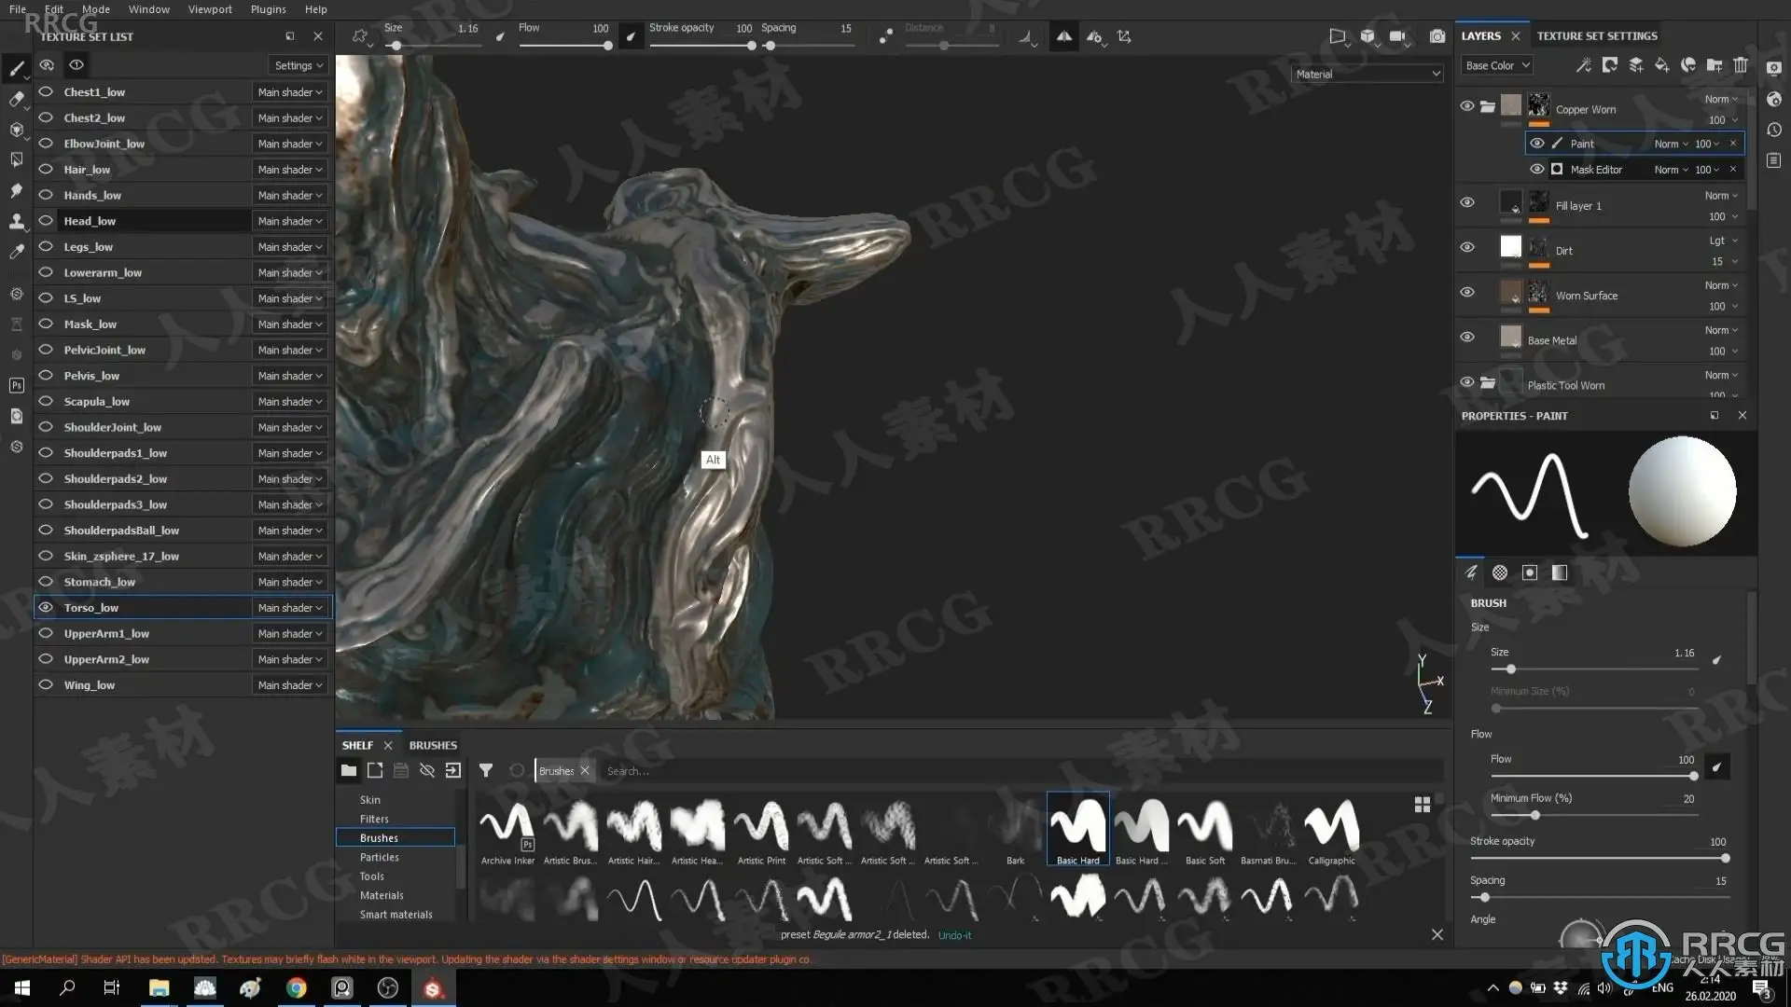
Task: Open the Material viewport mode dropdown
Action: point(1368,74)
